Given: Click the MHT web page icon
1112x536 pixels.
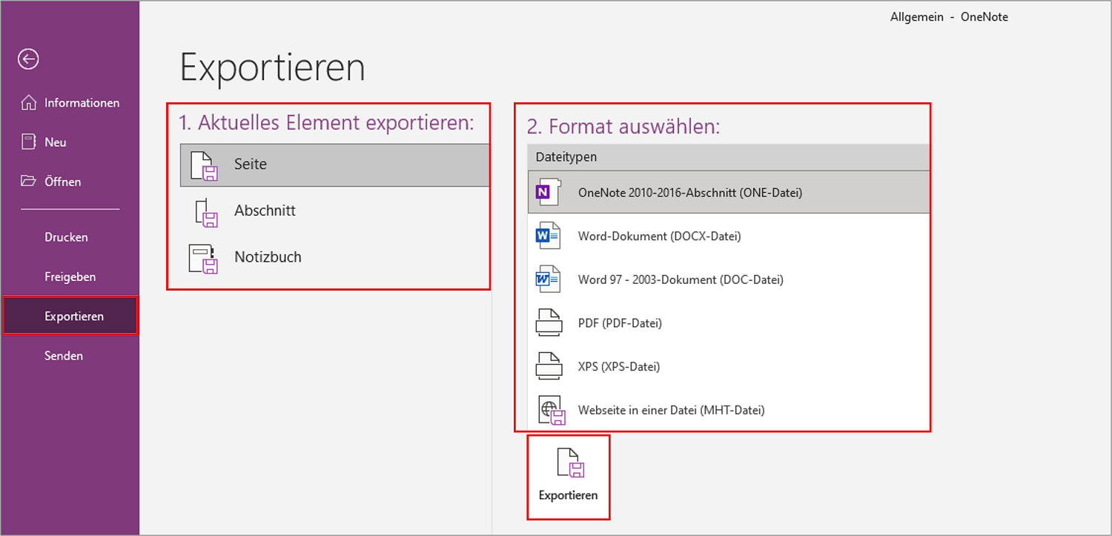Looking at the screenshot, I should click(552, 410).
